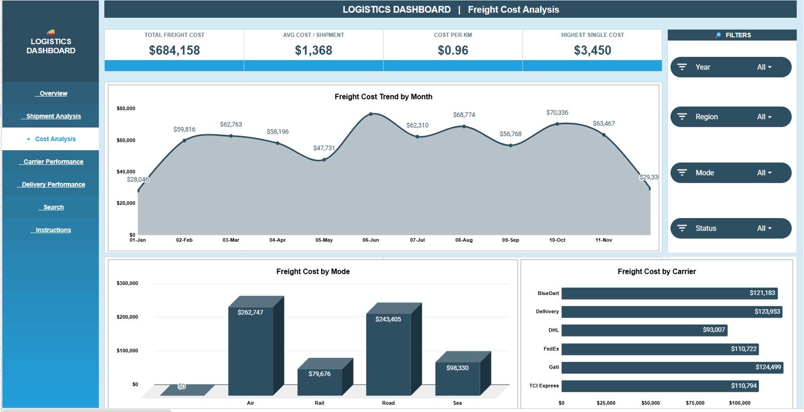Click the $68,774 data label for August
This screenshot has width=804, height=412.
tap(464, 115)
